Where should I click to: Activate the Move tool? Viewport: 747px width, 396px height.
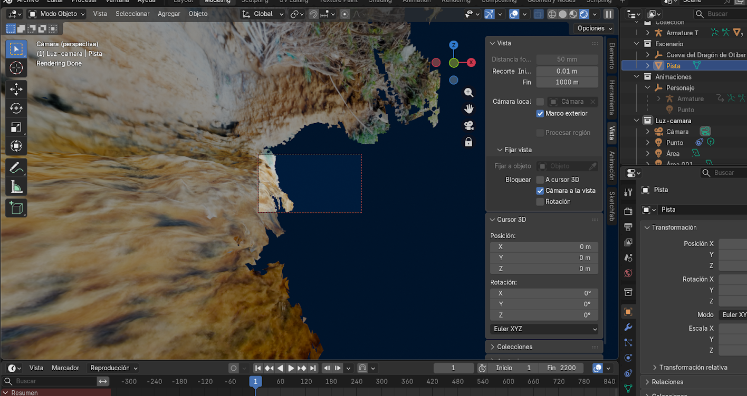(16, 89)
